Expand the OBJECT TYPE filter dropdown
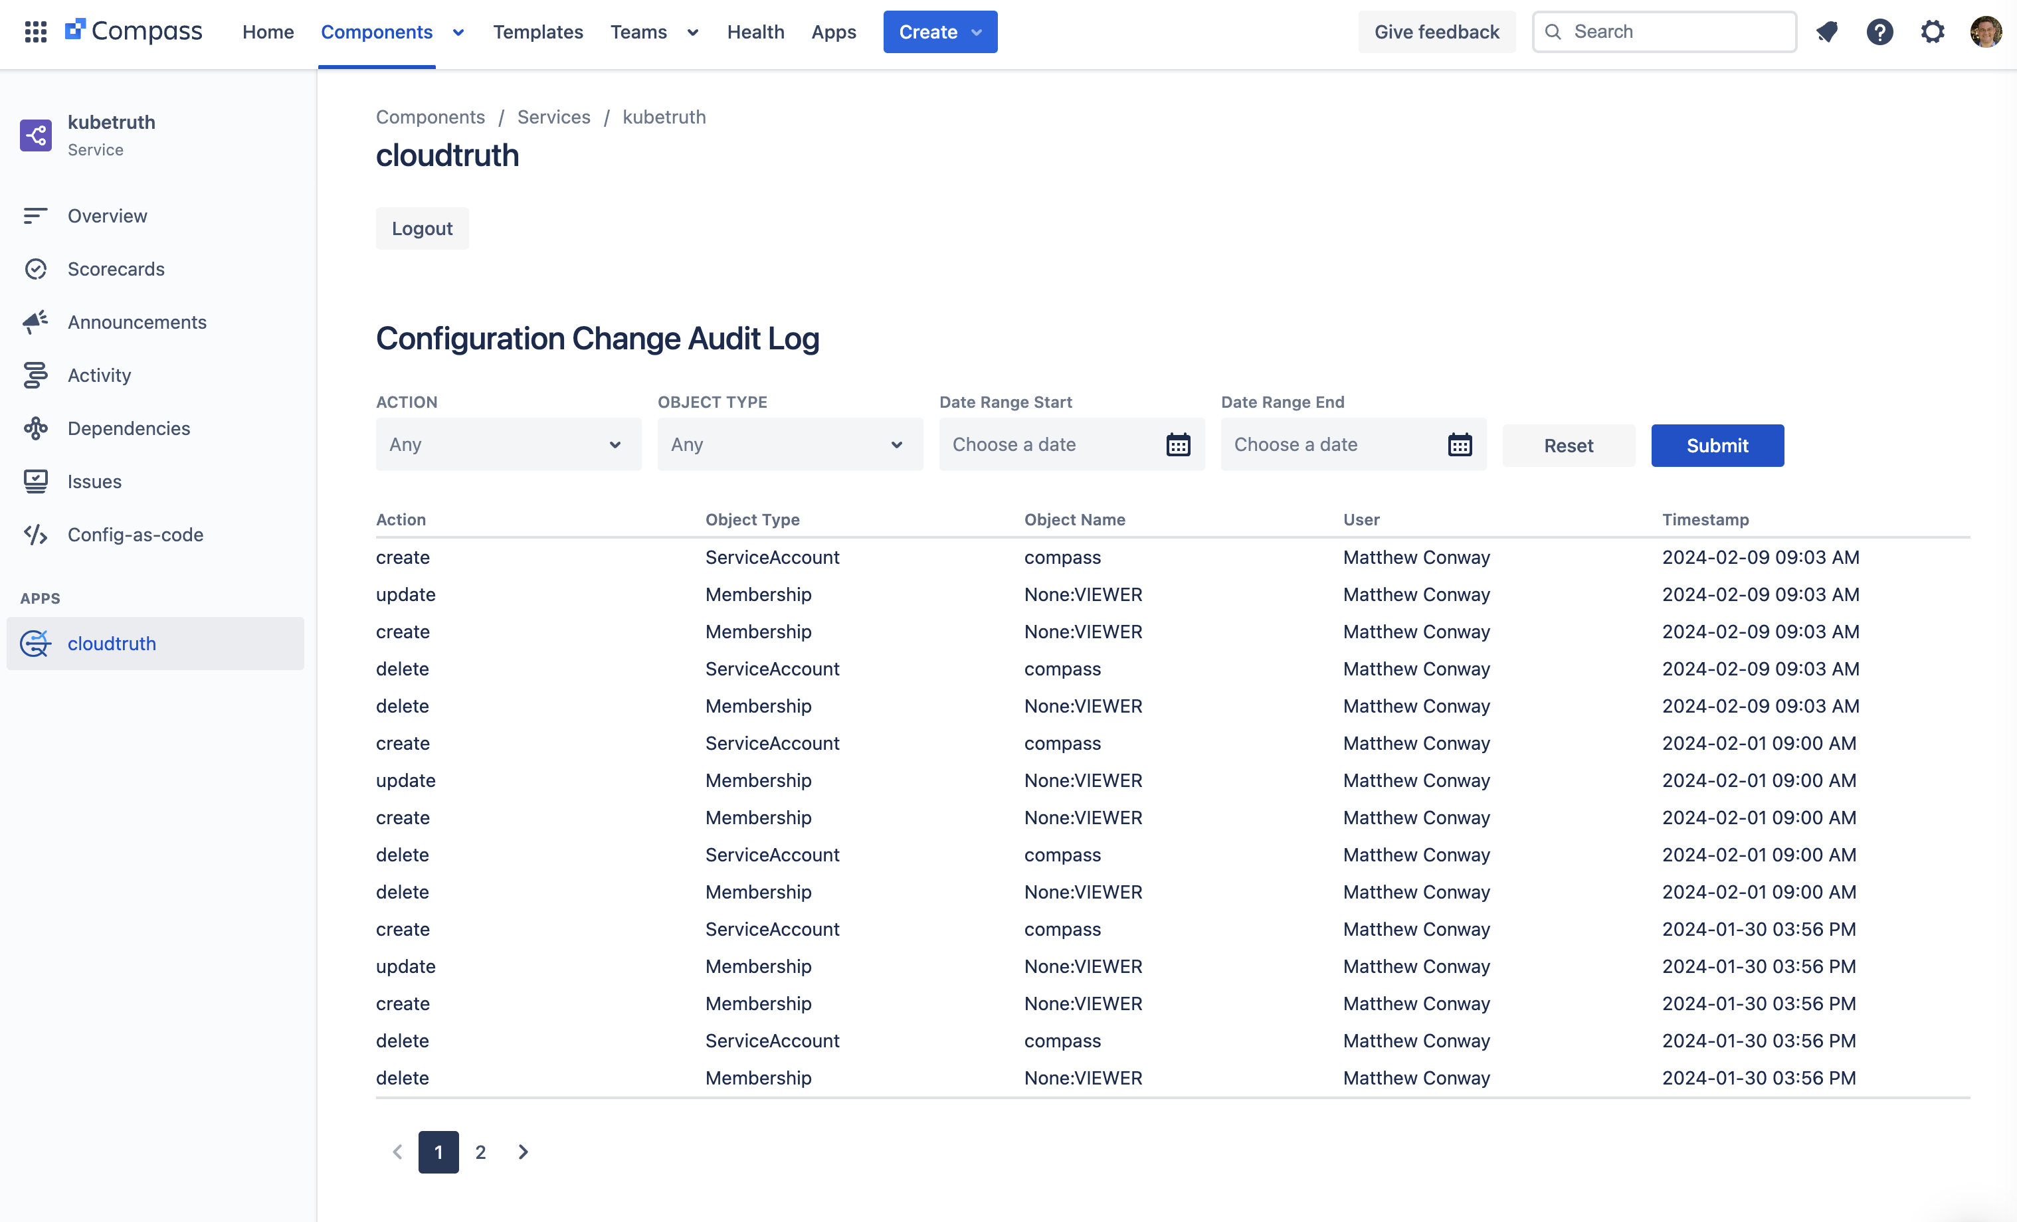This screenshot has height=1222, width=2017. tap(789, 444)
